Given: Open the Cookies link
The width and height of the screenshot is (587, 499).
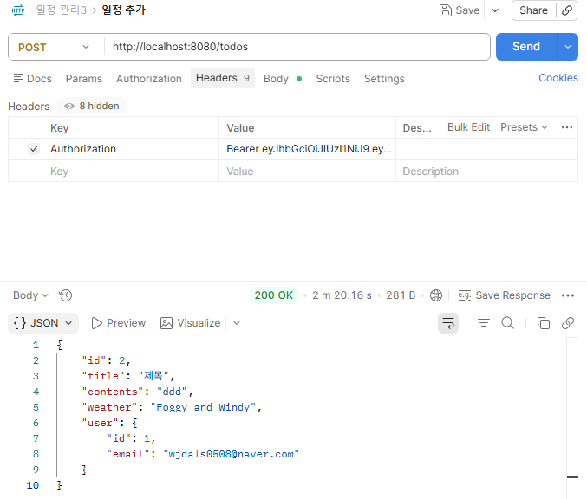Looking at the screenshot, I should 558,78.
